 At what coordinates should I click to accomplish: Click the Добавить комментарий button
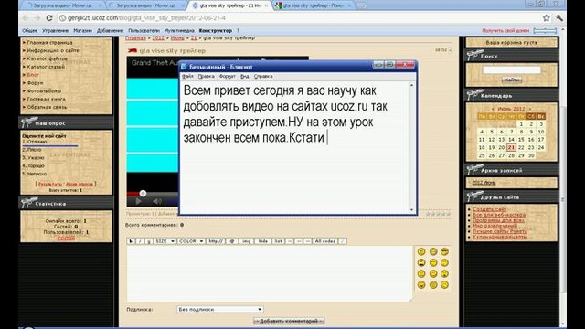pyautogui.click(x=289, y=321)
